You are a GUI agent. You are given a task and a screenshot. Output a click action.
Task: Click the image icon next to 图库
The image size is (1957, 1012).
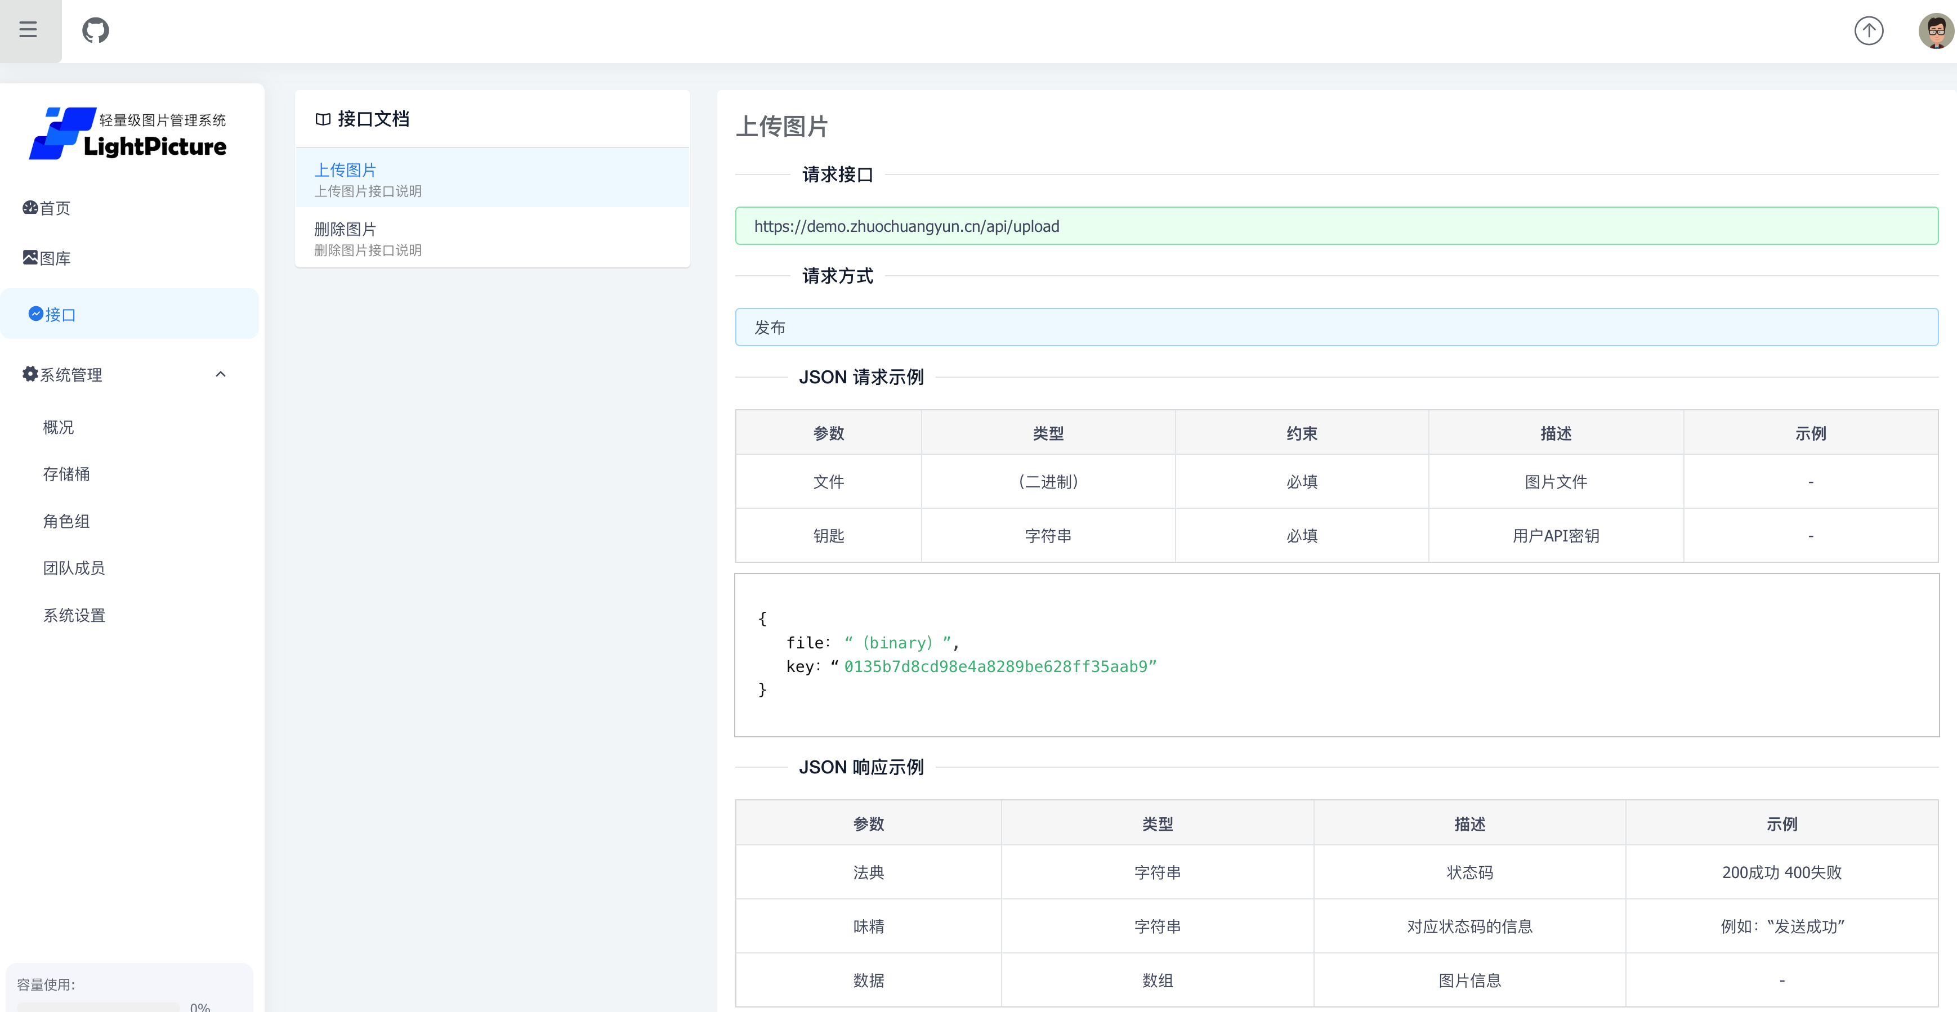pyautogui.click(x=30, y=258)
